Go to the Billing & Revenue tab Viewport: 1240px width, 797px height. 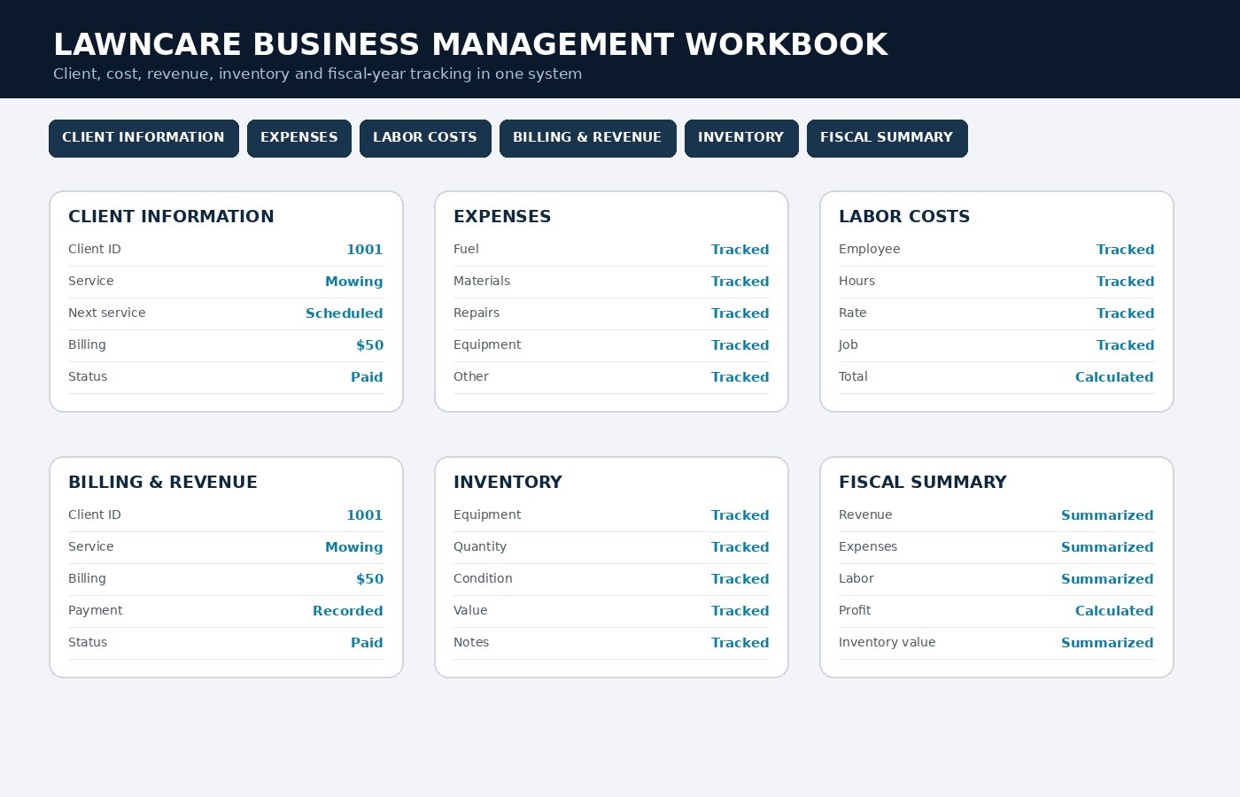pos(588,138)
